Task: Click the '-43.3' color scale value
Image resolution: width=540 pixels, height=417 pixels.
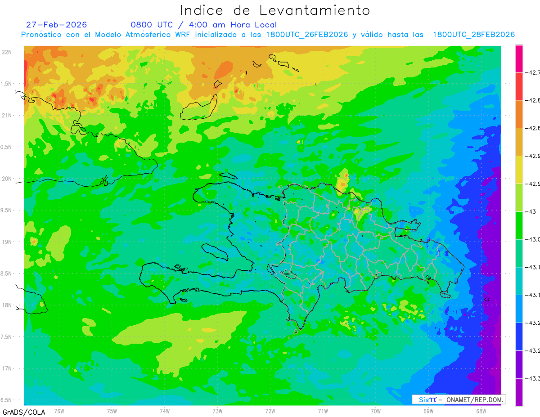Action: [533, 378]
